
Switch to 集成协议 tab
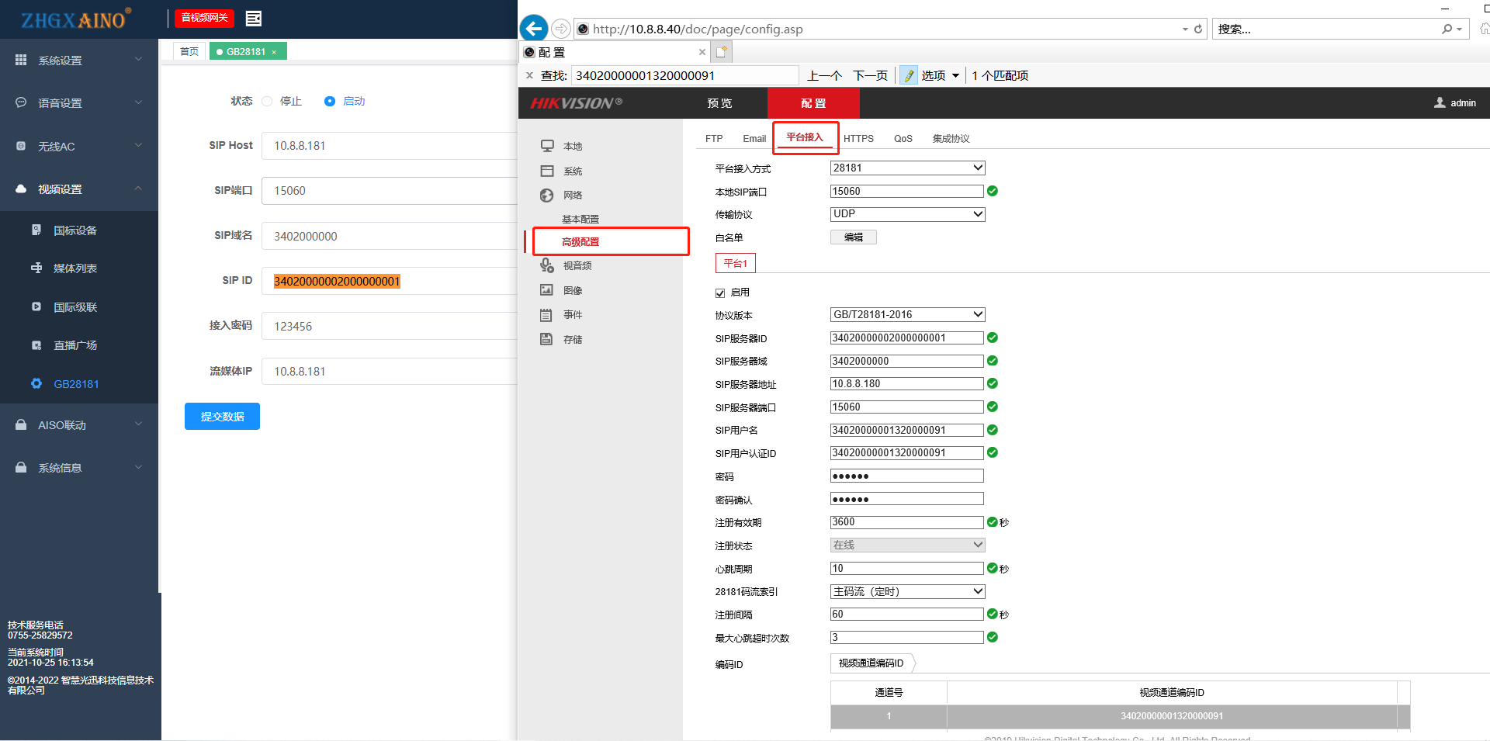click(x=951, y=138)
